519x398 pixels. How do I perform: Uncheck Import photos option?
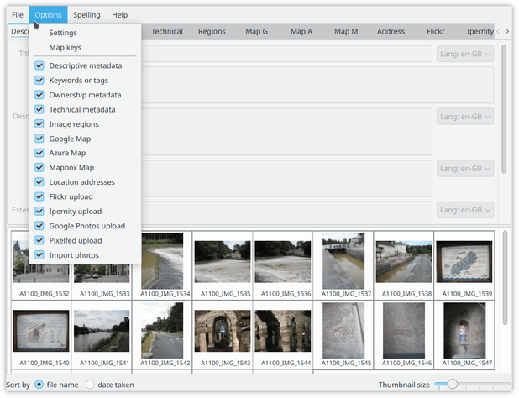85,254
